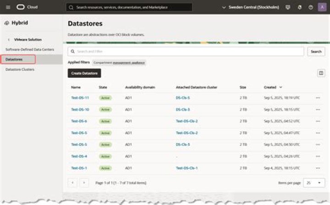The width and height of the screenshot is (330, 205).
Task: Click Active badge in Test-DS-11 row
Action: 105,97
